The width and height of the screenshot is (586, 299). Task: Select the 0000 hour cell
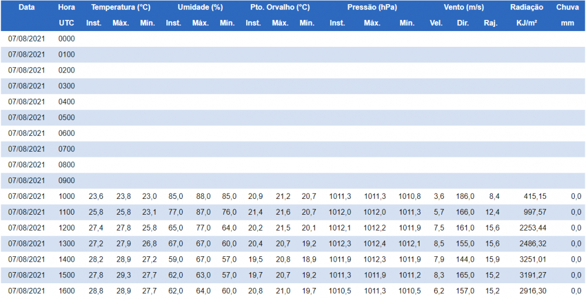(x=66, y=39)
